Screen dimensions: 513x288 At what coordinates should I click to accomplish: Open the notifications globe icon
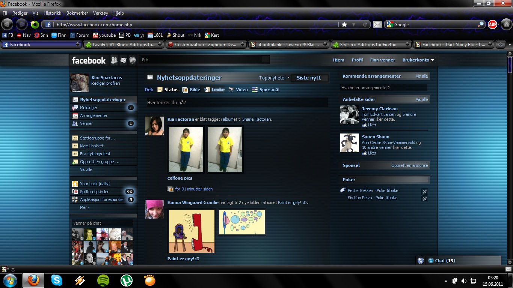coord(132,60)
